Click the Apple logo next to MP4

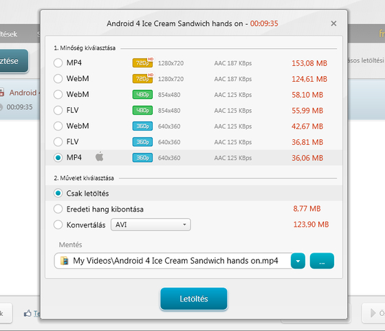100,157
